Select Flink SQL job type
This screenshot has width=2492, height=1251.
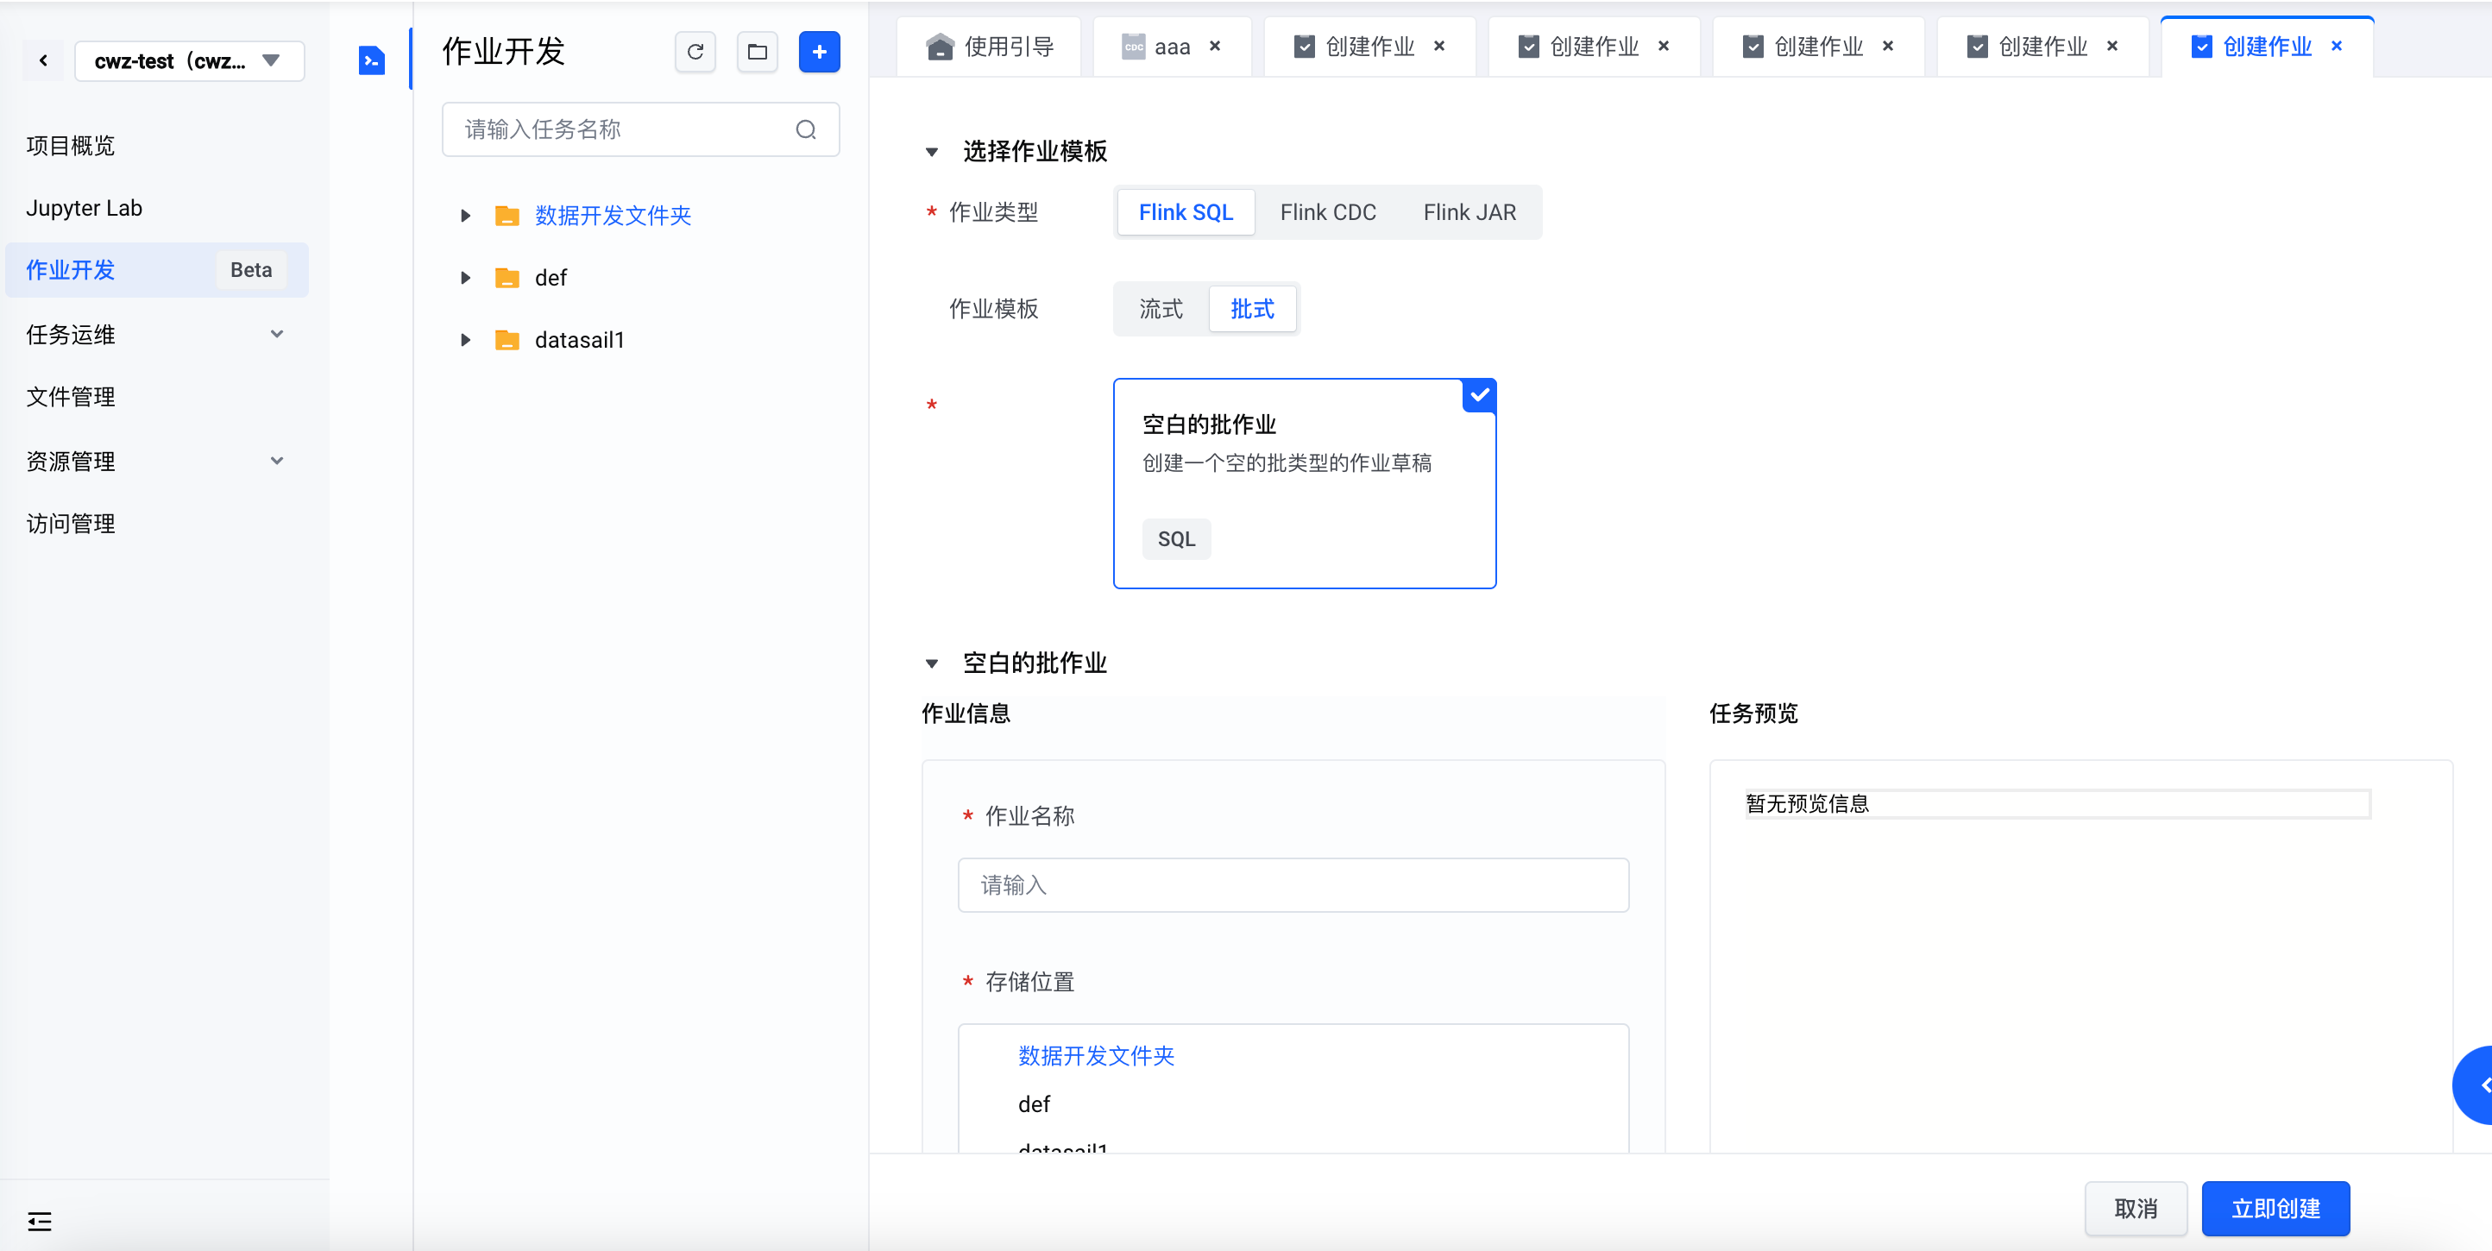tap(1185, 213)
